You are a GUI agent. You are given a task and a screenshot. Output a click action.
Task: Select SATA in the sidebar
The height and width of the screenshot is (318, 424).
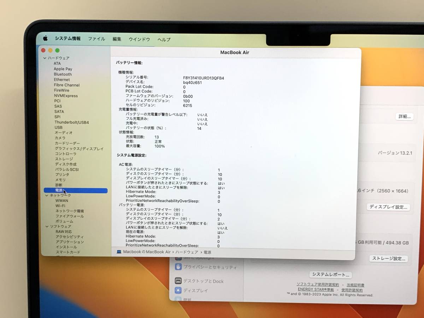point(59,112)
